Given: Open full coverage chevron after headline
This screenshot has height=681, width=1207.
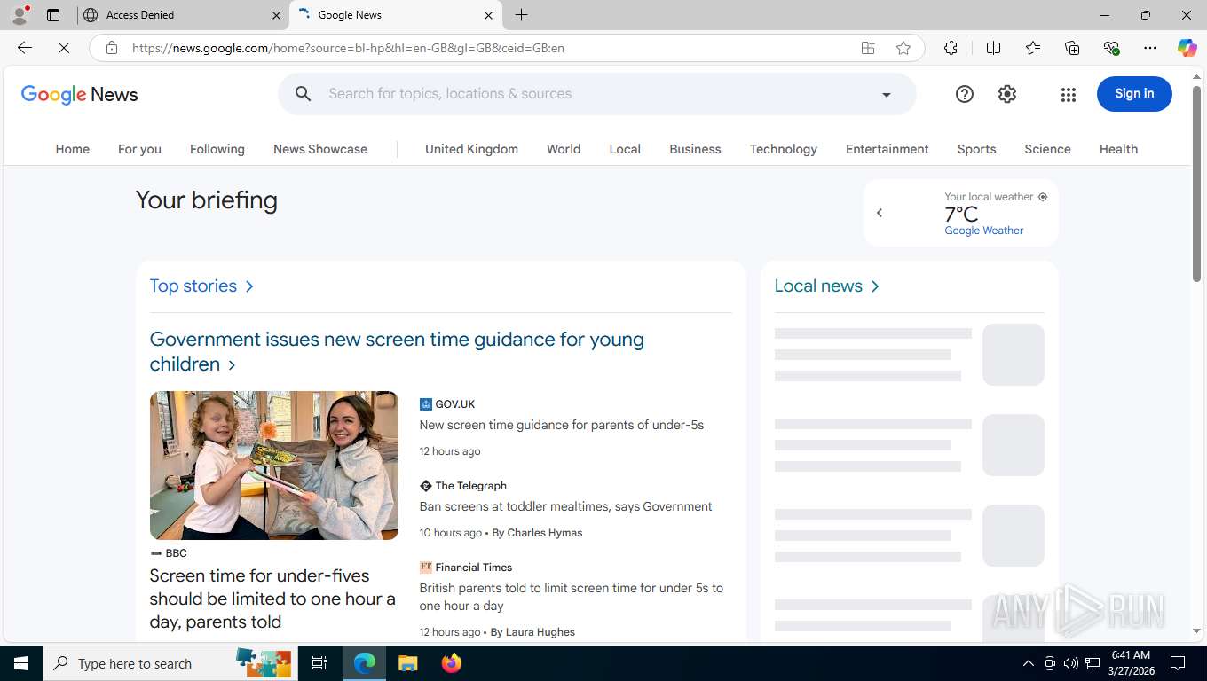Looking at the screenshot, I should click(x=232, y=364).
